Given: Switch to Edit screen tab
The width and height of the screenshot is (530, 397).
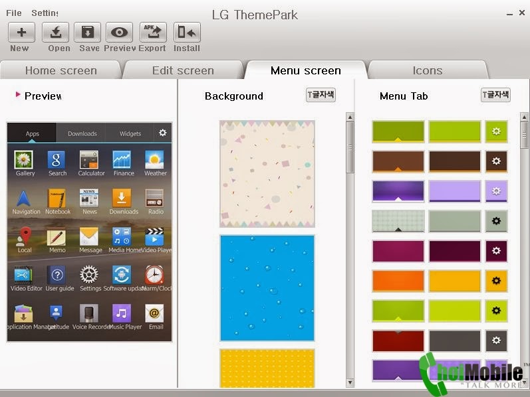Looking at the screenshot, I should tap(183, 70).
